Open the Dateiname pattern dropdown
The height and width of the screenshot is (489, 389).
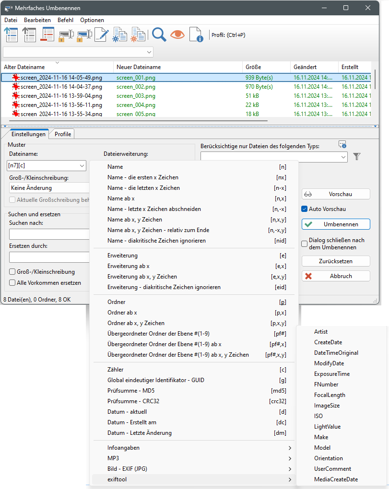coord(81,166)
